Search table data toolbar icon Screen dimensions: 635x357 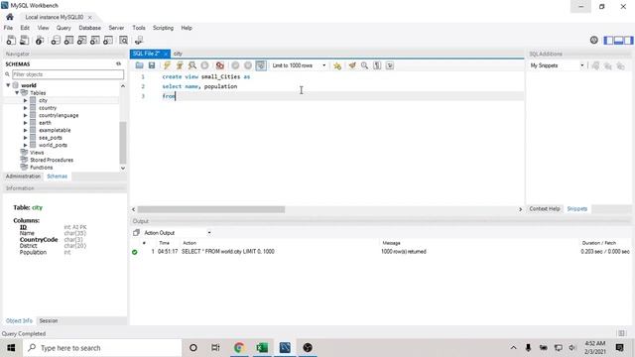(x=123, y=40)
